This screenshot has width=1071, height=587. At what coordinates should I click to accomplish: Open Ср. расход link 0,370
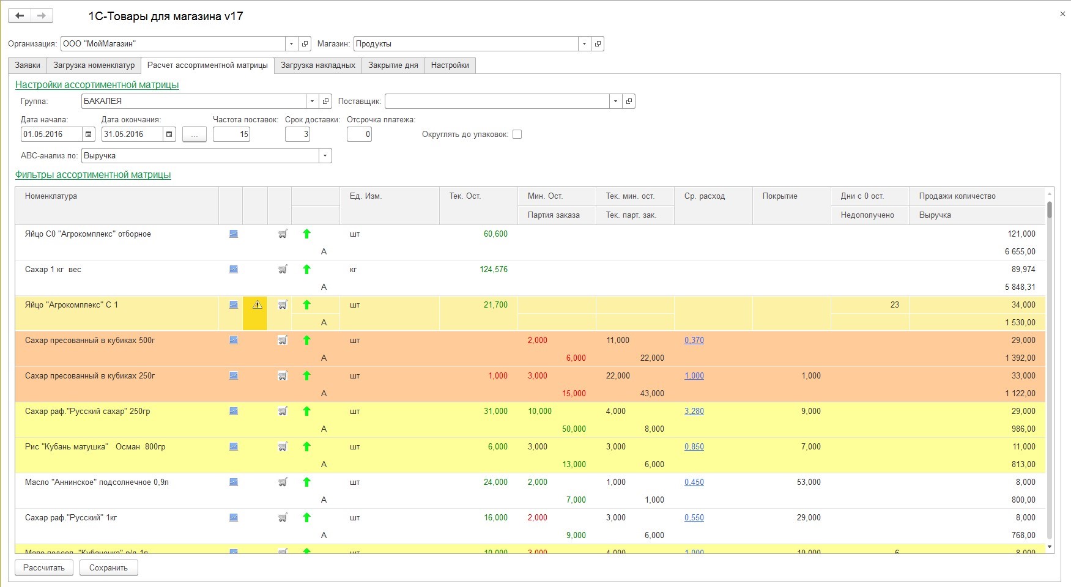pyautogui.click(x=694, y=340)
